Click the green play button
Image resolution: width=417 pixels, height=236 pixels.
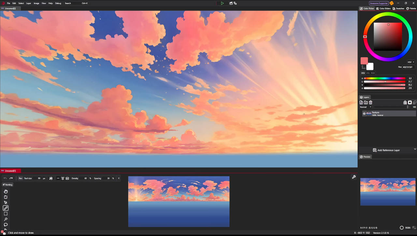point(222,3)
